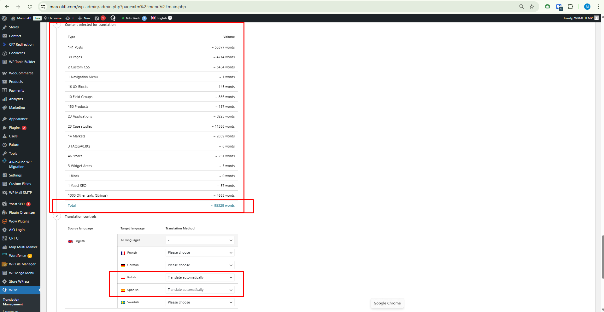Click the '1 Yoast SEO' row label
Screen dimensions: 604x312
[x=77, y=186]
